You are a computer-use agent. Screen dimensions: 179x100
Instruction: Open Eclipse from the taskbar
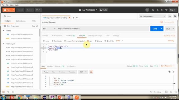click(44, 97)
